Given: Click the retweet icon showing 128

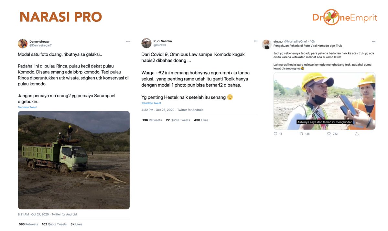Looking at the screenshot, I should coord(301,133).
